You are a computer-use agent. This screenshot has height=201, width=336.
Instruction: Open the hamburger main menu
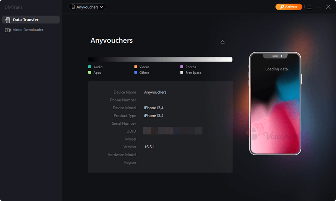[309, 7]
